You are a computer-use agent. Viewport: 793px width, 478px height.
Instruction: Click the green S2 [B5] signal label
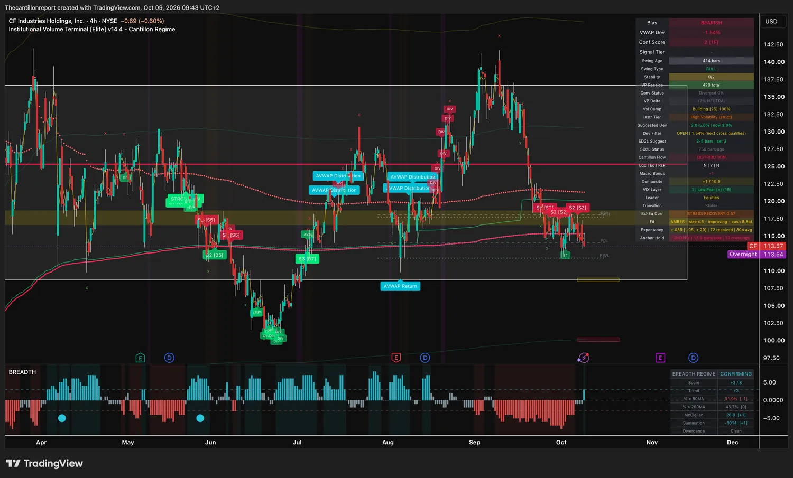pos(214,255)
